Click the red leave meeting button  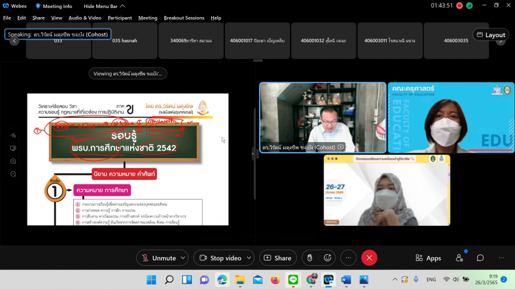[369, 258]
